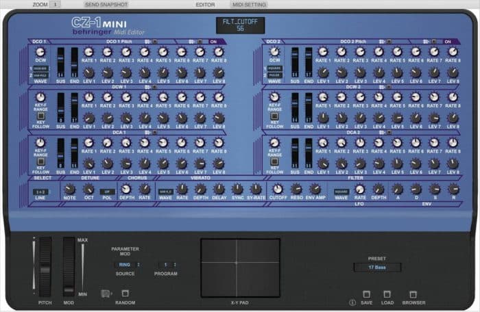
Task: Click the DCO 1 Pitch RATE 1 knob
Action: click(88, 52)
